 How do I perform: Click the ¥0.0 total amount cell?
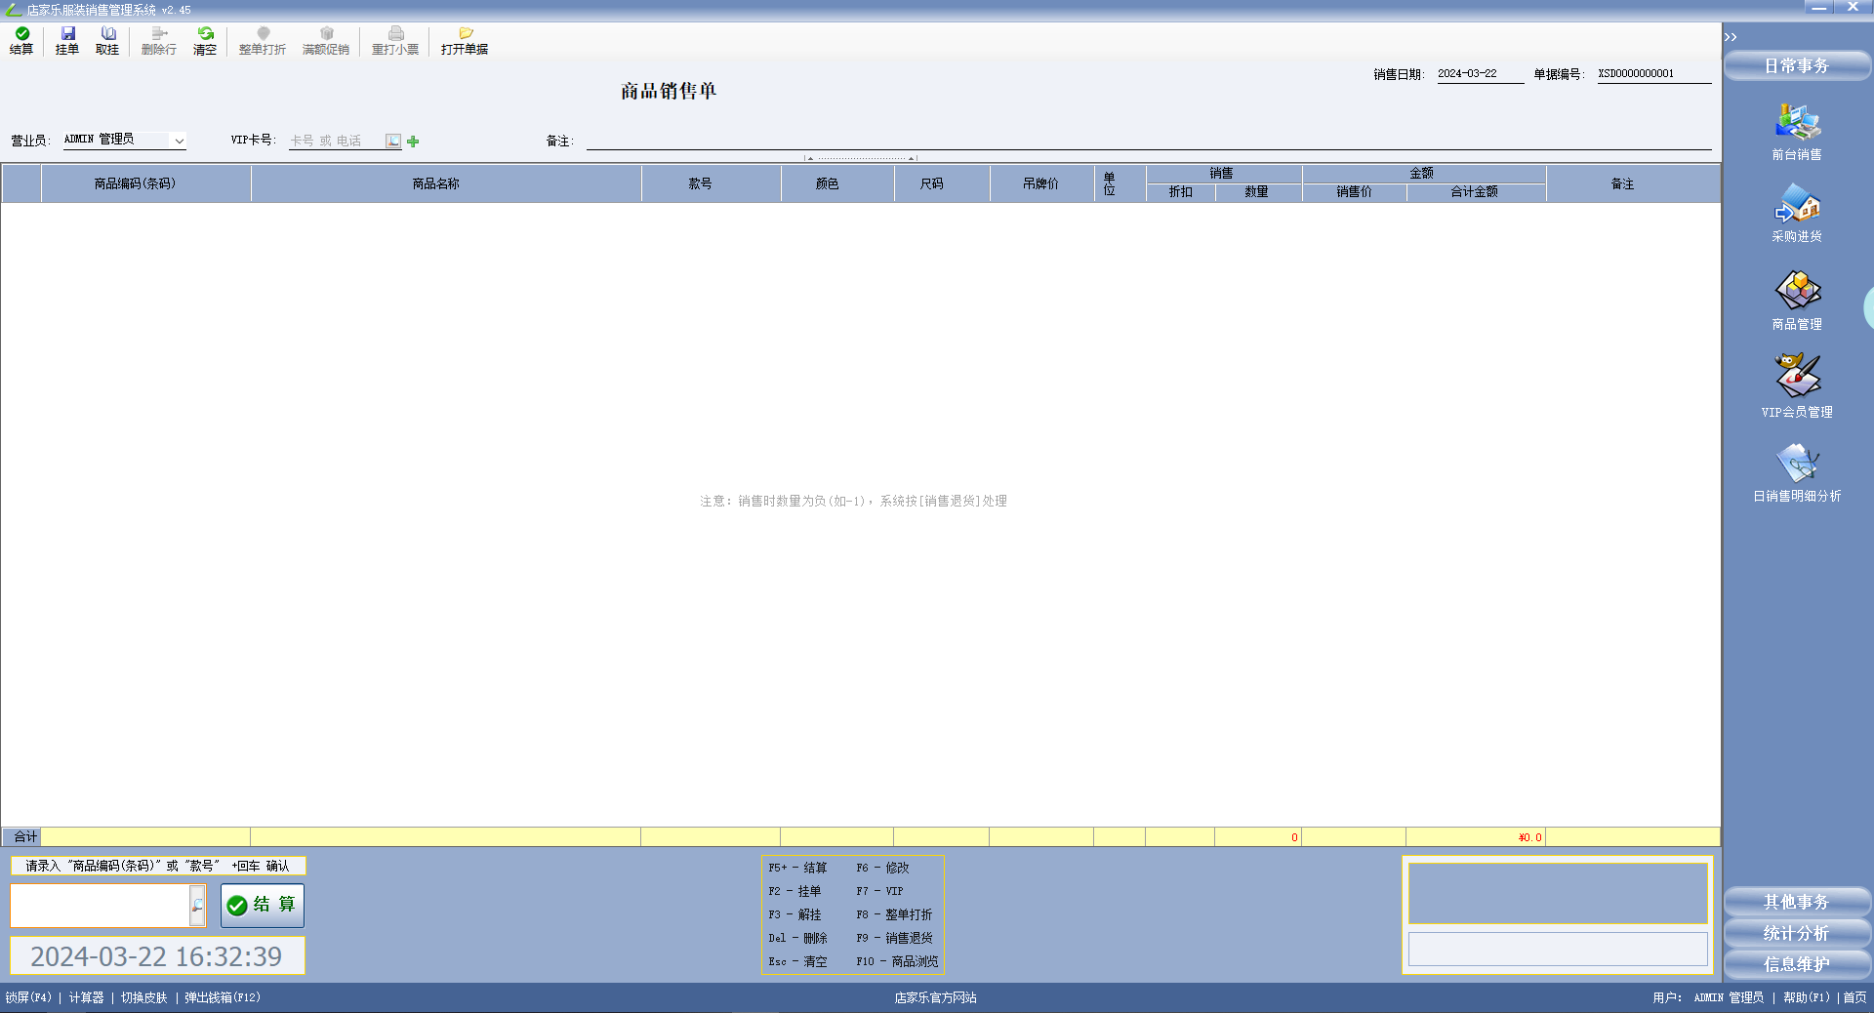(1476, 837)
